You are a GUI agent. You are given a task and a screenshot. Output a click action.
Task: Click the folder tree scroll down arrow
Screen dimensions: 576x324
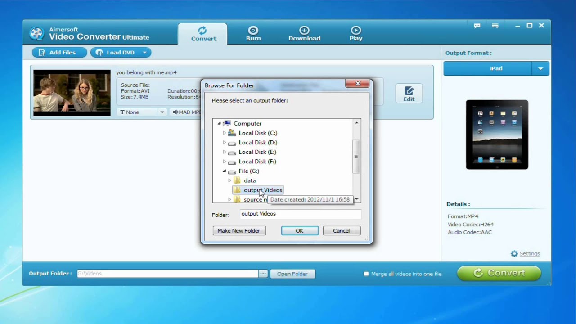[356, 199]
